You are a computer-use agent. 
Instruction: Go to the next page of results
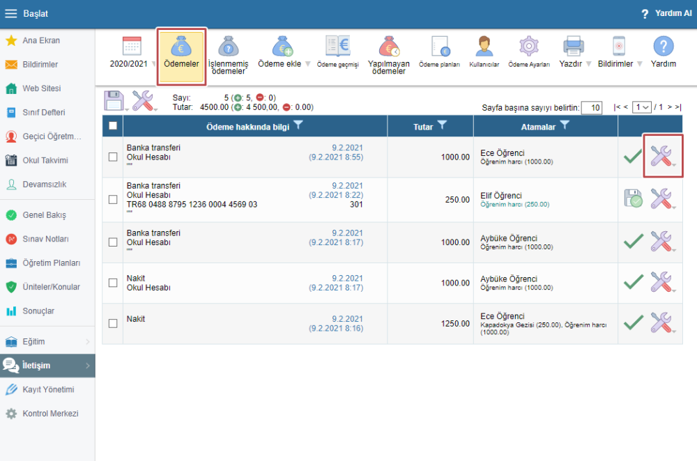[x=669, y=107]
